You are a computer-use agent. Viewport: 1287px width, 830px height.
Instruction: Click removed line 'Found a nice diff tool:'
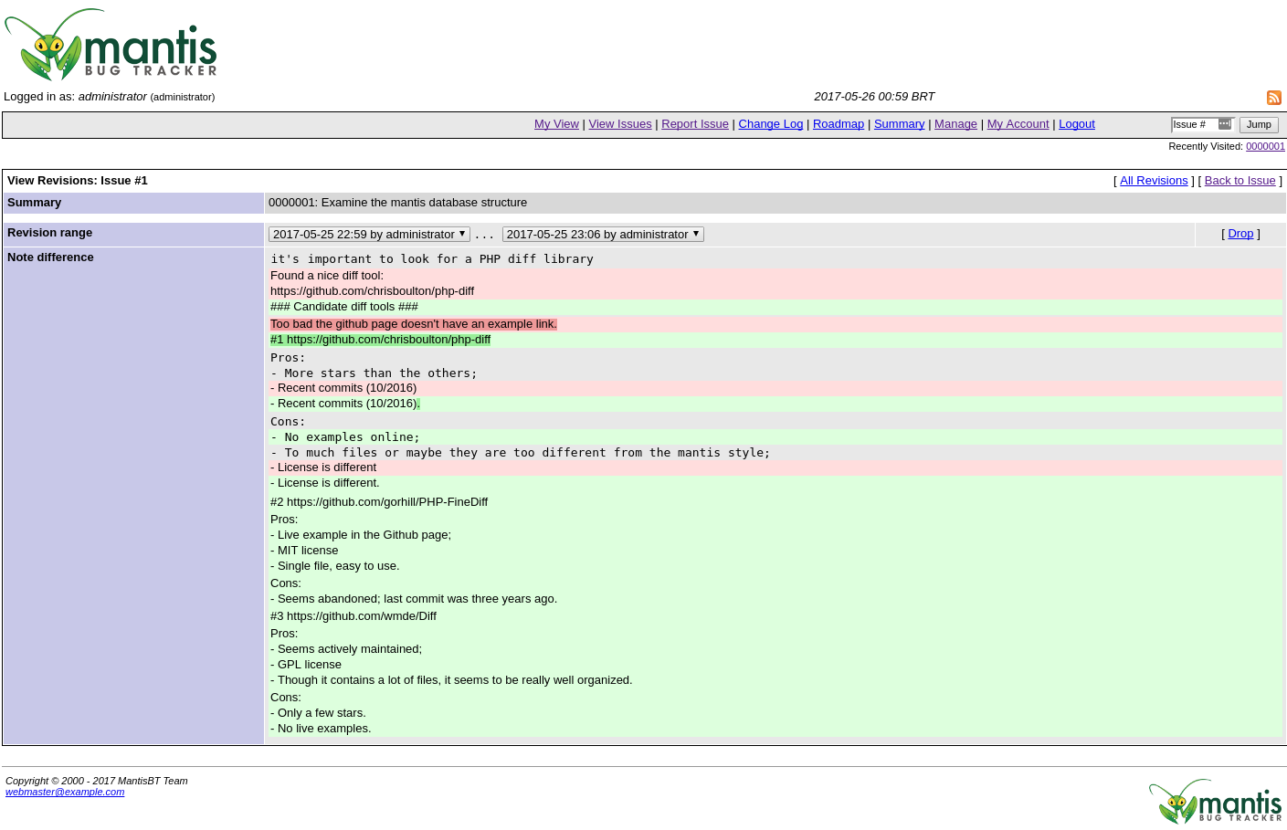(327, 276)
